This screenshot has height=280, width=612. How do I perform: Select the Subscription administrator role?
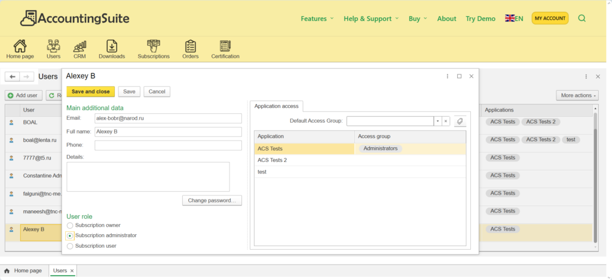[70, 236]
